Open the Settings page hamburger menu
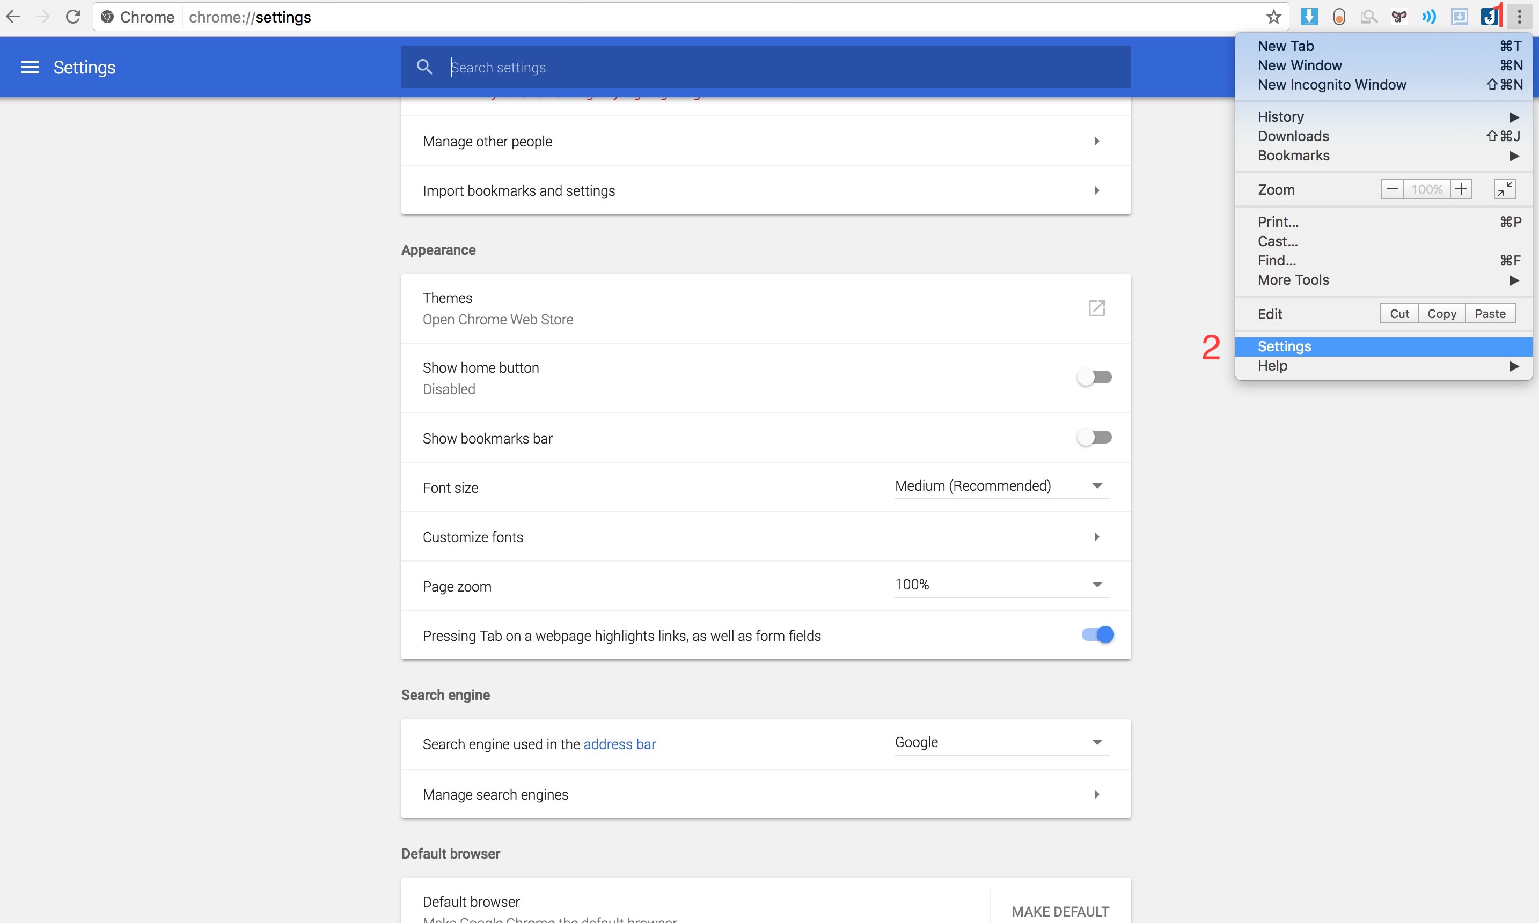 point(28,67)
